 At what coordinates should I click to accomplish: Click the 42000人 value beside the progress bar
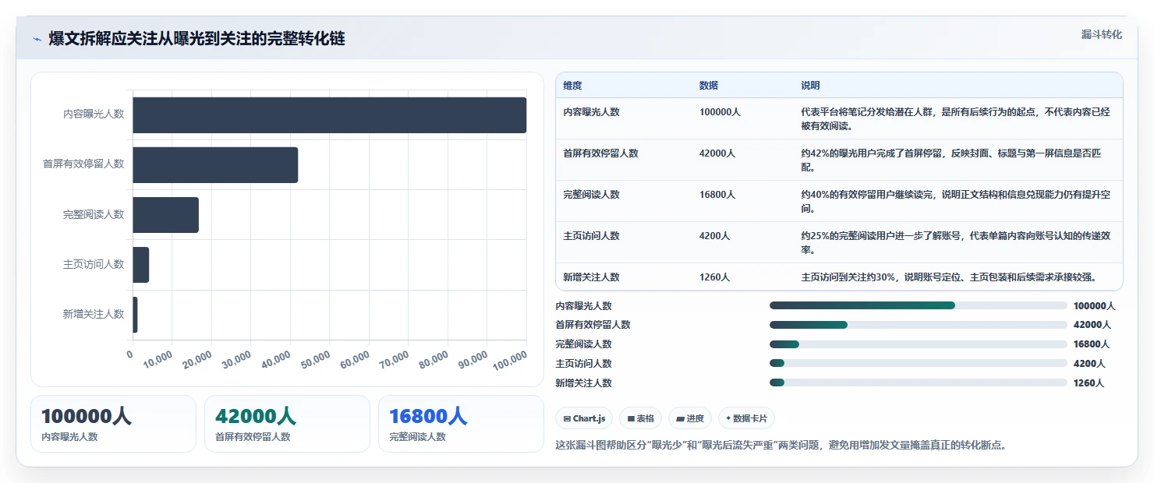(1092, 325)
